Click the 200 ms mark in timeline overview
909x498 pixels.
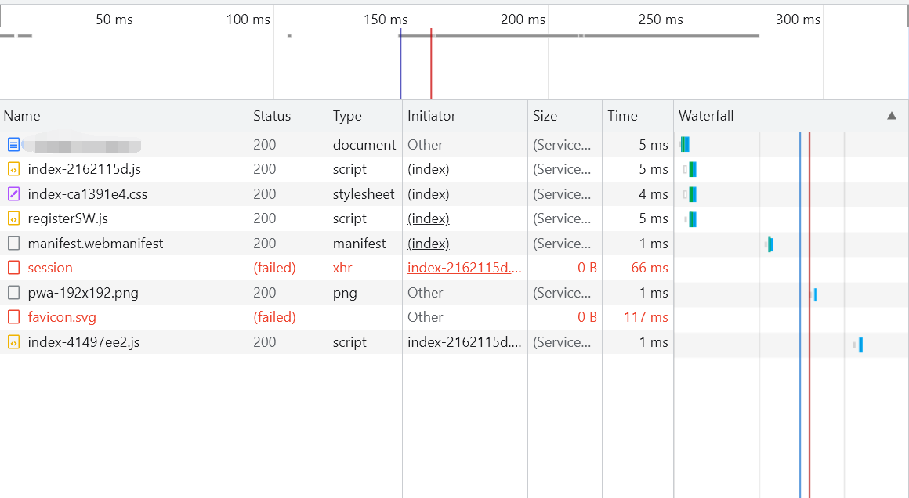(x=523, y=20)
